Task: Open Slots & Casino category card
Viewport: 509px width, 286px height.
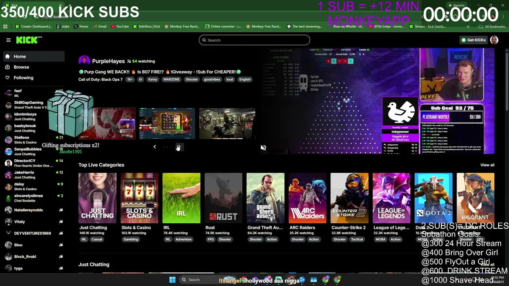Action: coord(139,198)
